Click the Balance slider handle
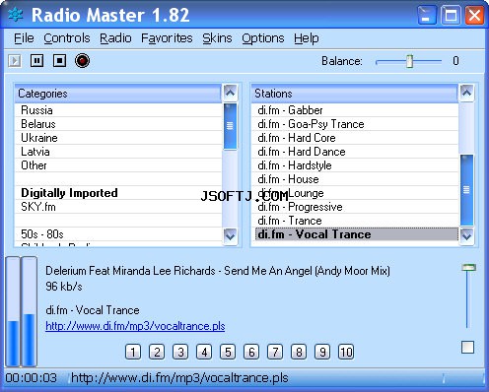 click(x=409, y=61)
